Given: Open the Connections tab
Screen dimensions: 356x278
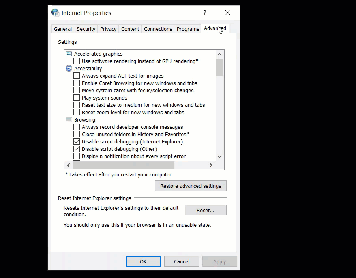Looking at the screenshot, I should click(158, 29).
